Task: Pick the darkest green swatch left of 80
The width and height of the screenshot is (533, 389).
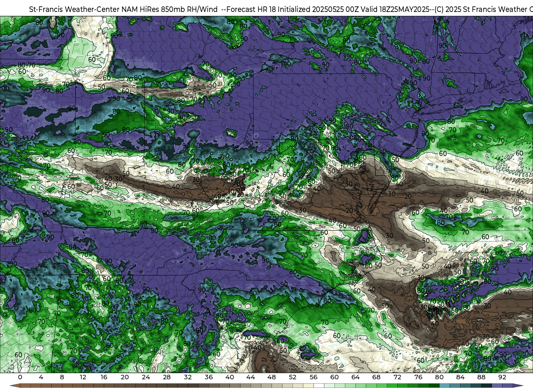Action: (434, 386)
